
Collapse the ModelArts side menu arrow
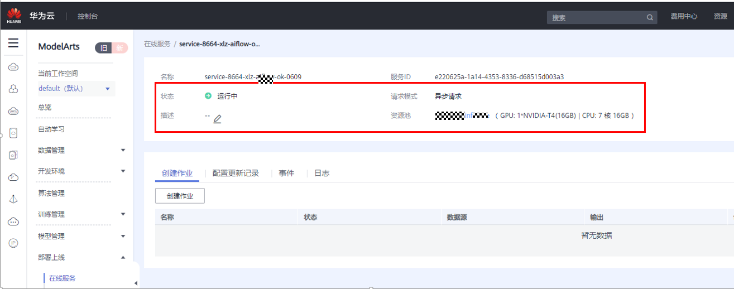coord(136,283)
